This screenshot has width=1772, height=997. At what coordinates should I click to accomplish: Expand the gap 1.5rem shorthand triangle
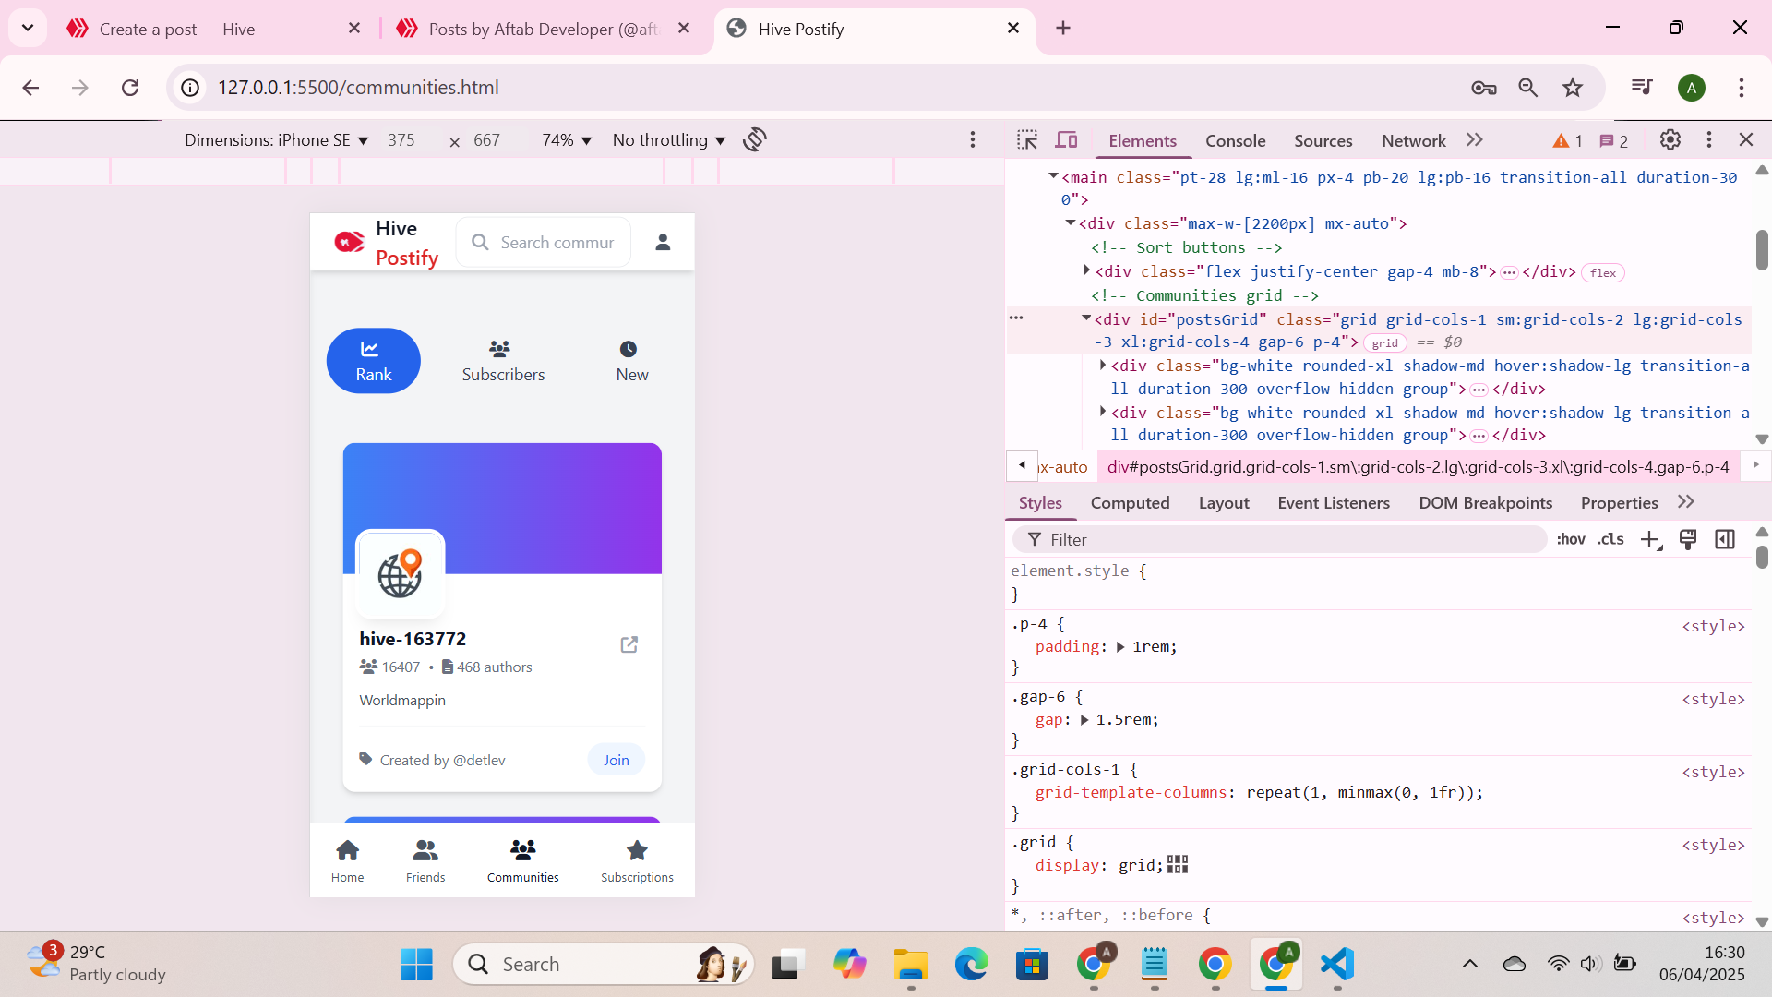[1084, 720]
